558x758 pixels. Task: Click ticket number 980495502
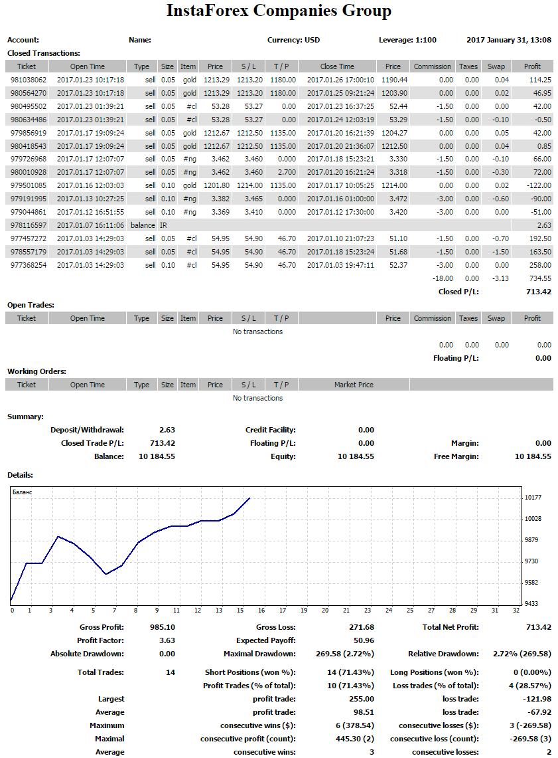pos(29,106)
